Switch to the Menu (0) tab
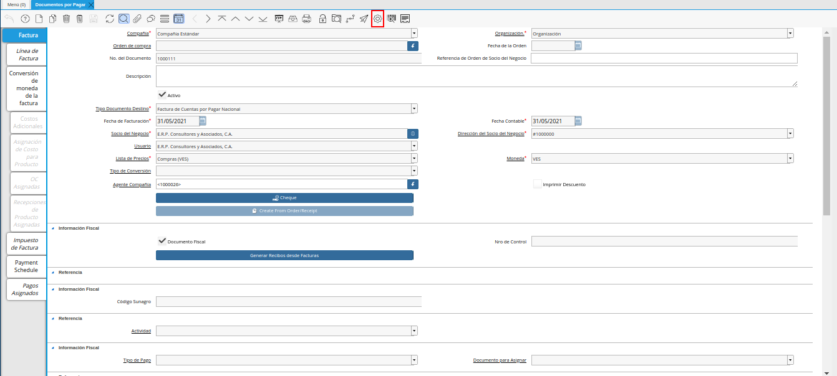The height and width of the screenshot is (376, 837). click(17, 4)
